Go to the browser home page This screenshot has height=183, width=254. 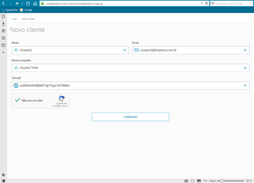pos(35,3)
